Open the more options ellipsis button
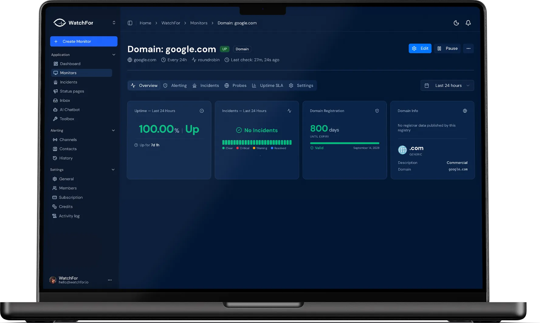Image resolution: width=540 pixels, height=323 pixels. click(468, 49)
